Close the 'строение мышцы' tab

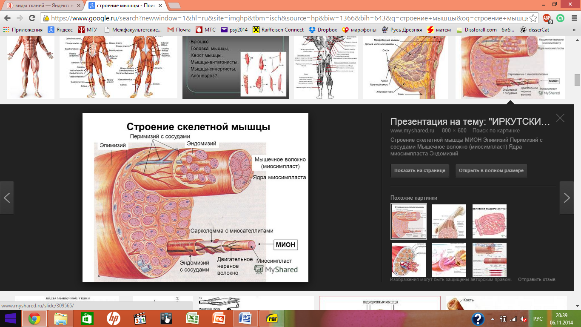160,6
